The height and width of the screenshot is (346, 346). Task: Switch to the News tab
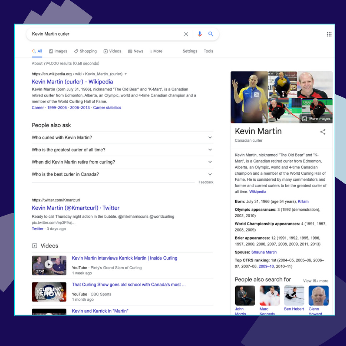pos(136,51)
